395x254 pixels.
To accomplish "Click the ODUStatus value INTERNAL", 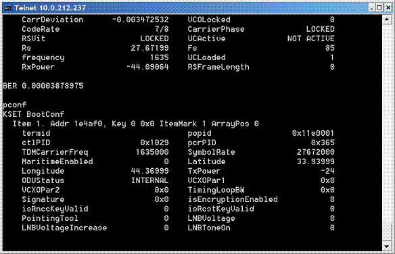I will [149, 180].
